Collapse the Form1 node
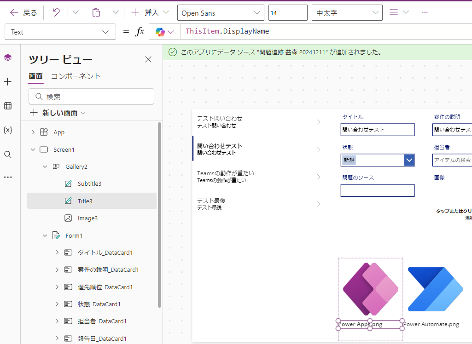The image size is (472, 344). [x=45, y=235]
